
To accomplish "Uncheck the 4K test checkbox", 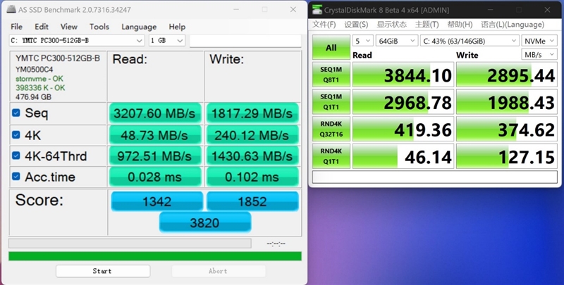I will [16, 134].
